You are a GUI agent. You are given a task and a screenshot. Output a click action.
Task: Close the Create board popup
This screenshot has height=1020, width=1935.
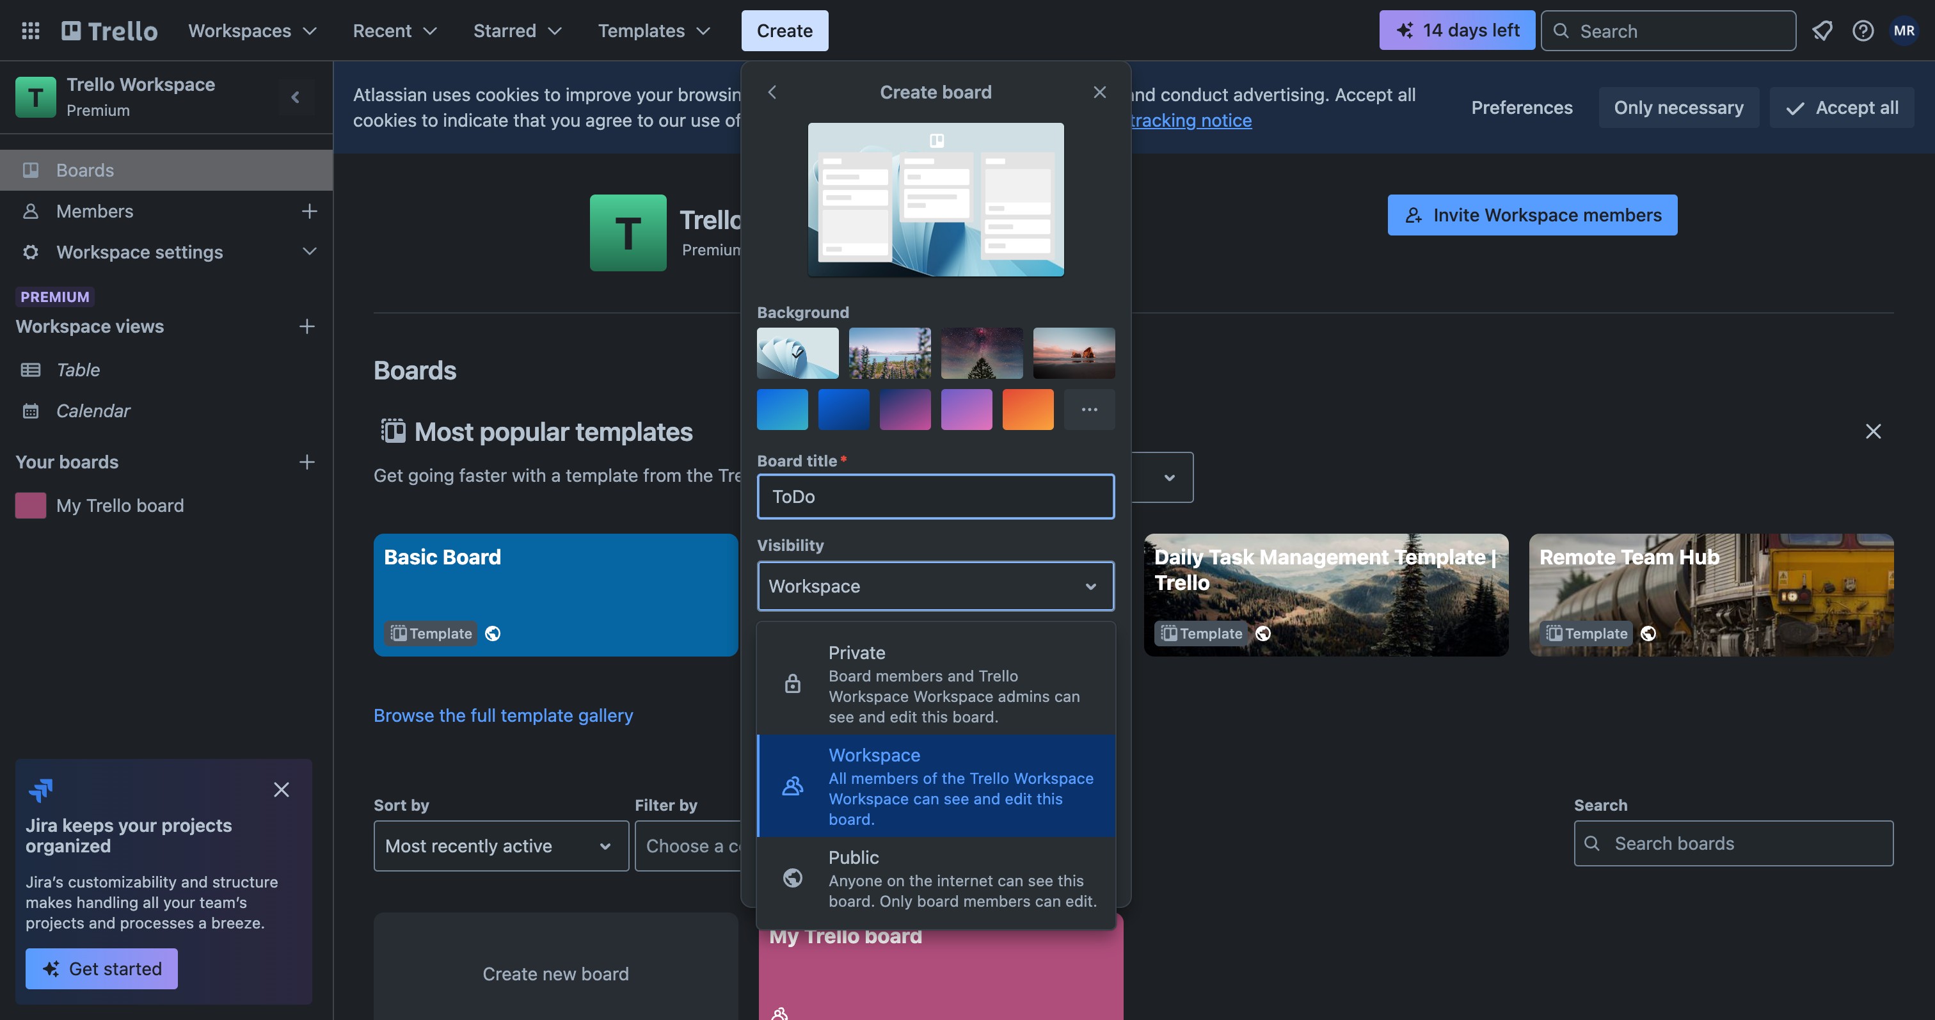point(1100,92)
